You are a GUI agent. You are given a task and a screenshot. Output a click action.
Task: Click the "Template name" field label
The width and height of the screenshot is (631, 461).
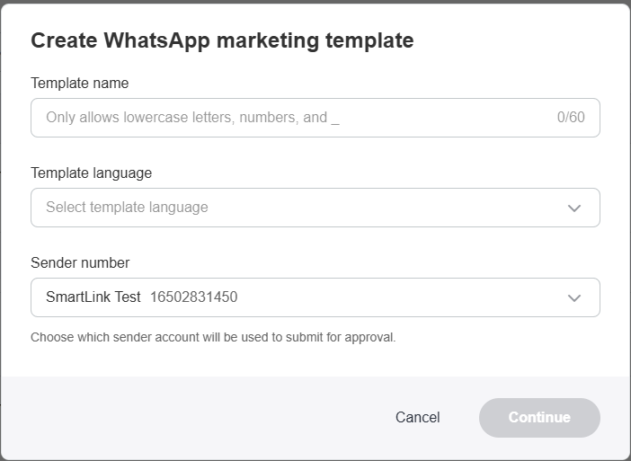tap(80, 84)
